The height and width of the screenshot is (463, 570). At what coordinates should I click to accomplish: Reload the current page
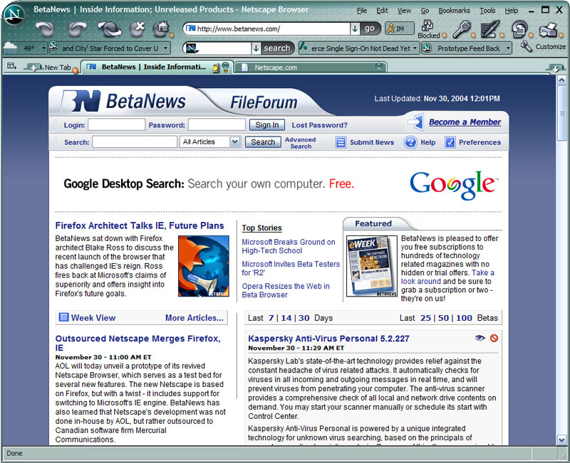coord(110,29)
